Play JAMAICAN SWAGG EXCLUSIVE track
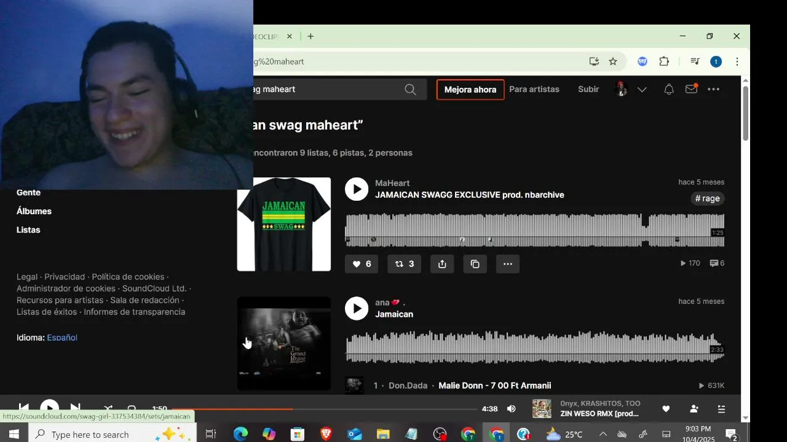Viewport: 787px width, 442px height. (x=357, y=189)
